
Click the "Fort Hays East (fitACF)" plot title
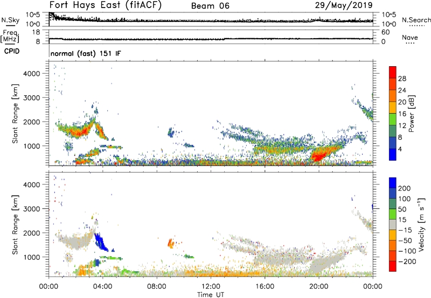point(105,5)
